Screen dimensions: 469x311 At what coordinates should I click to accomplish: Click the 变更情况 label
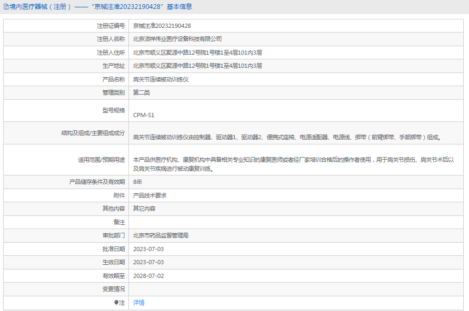click(x=114, y=289)
